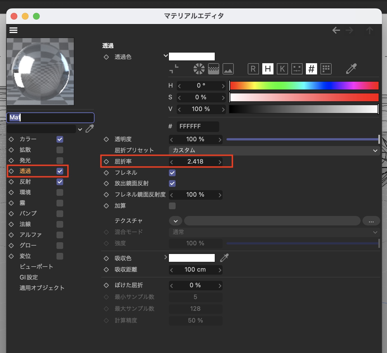
Task: Open the hamburger menu in Material Editor
Action: [13, 30]
